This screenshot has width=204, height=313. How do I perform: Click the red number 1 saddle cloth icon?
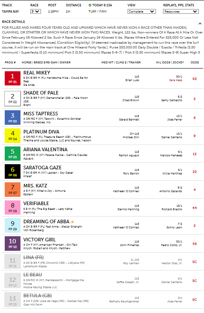tap(13, 78)
